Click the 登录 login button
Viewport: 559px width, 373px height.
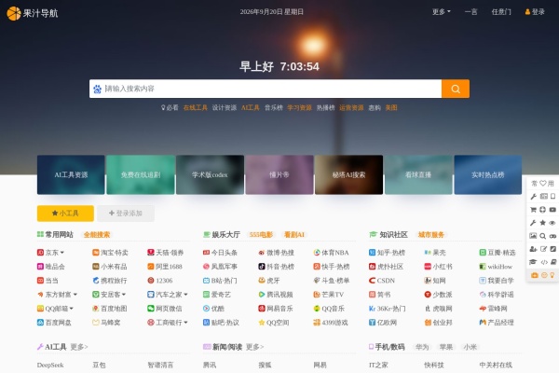tap(535, 12)
